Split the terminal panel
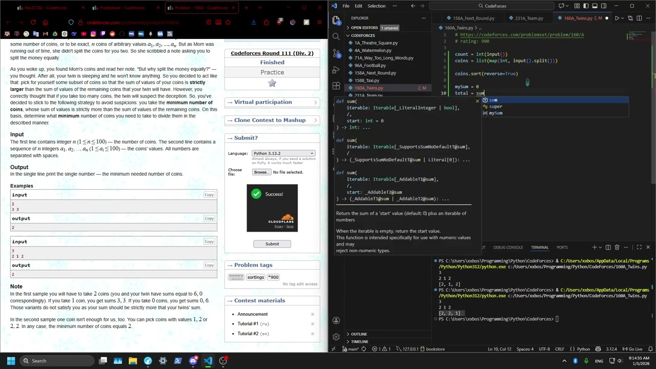 point(608,247)
